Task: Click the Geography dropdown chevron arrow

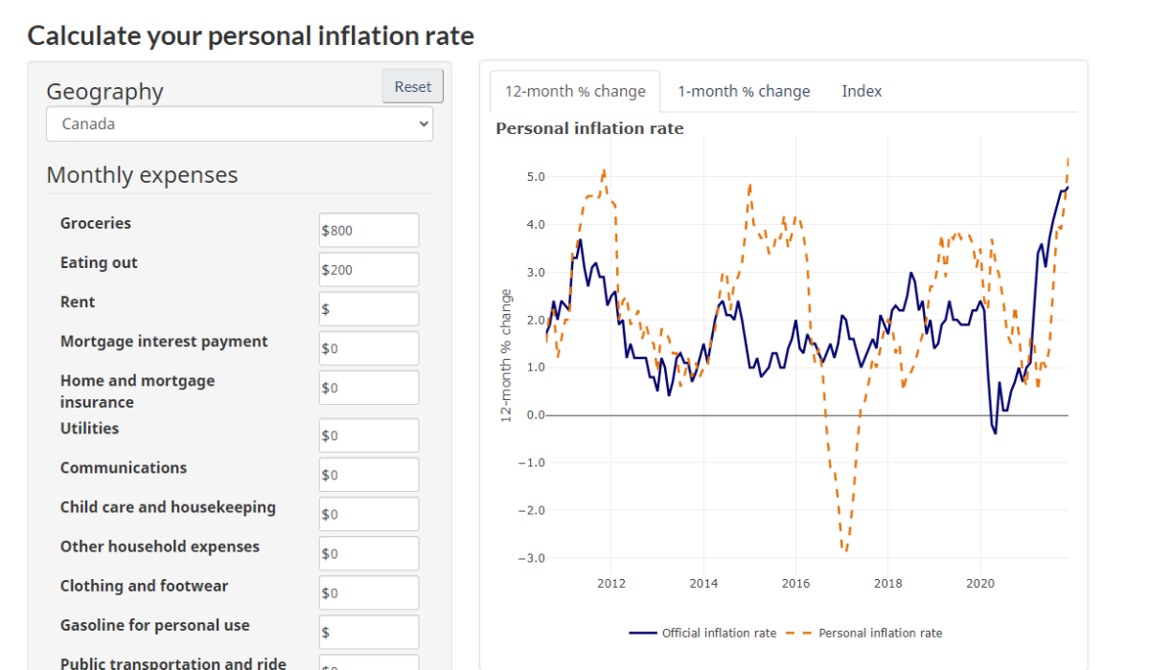Action: point(422,123)
